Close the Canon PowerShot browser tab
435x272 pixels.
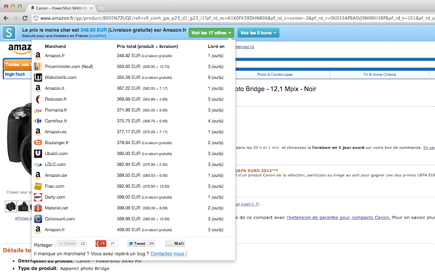91,8
